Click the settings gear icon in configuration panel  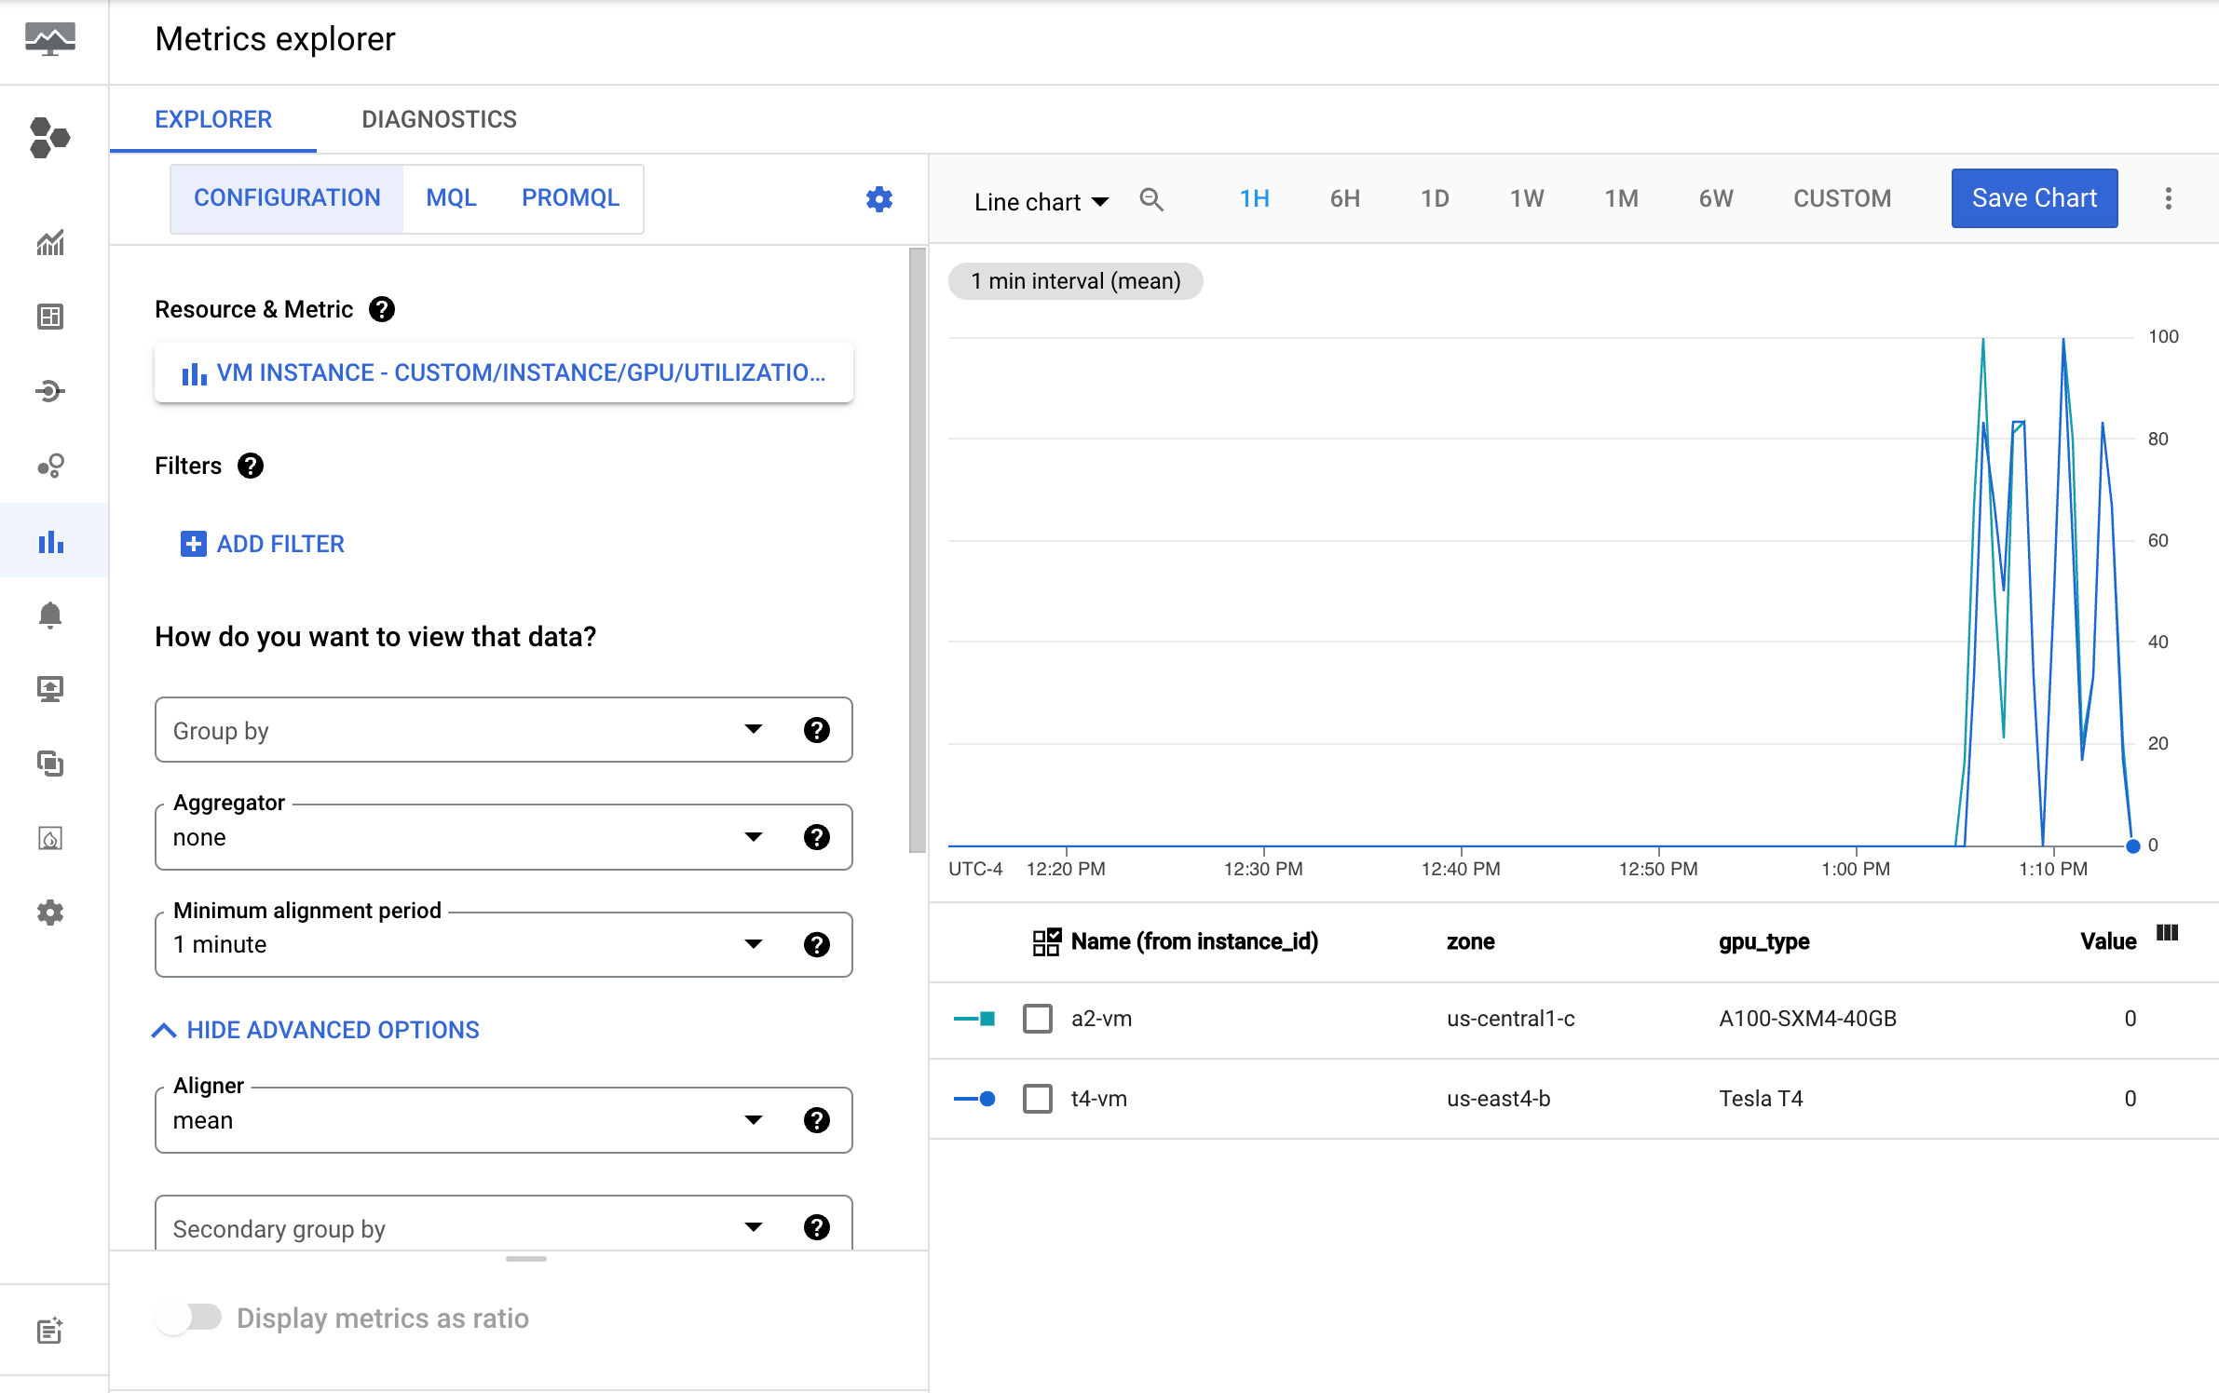(880, 199)
